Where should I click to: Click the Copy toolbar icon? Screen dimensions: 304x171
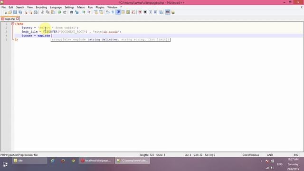pyautogui.click(x=47, y=12)
